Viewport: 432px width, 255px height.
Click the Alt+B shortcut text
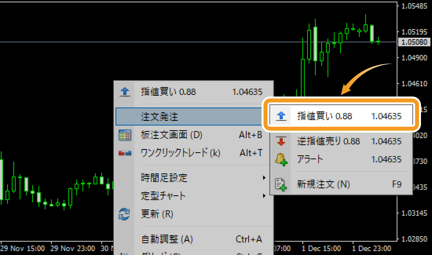click(x=251, y=135)
